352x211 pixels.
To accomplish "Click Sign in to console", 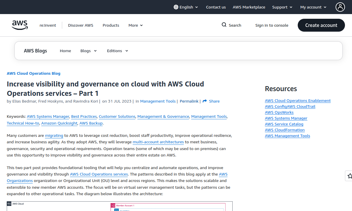I will tap(272, 25).
